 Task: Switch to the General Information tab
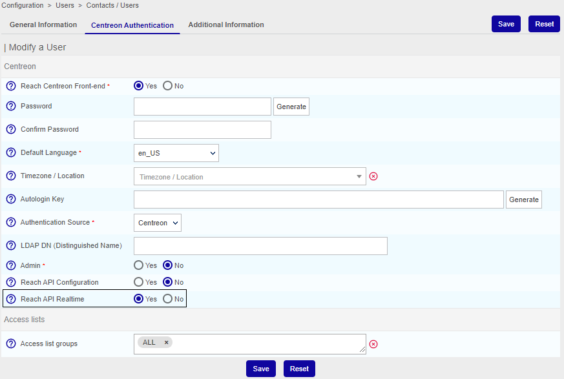pos(43,25)
